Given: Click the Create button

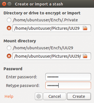Looking at the screenshot, I should (79, 96).
